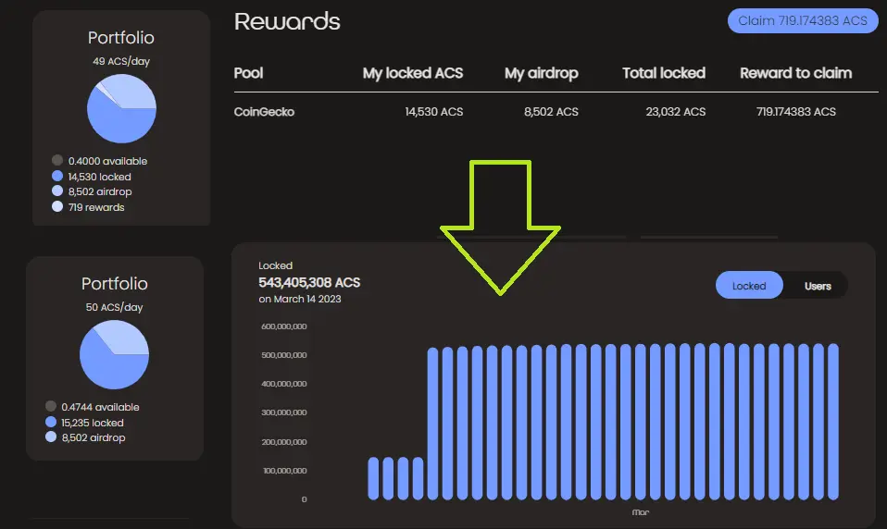Click the Claim 719.174383 ACS button
Screen dimensions: 887x529
point(803,21)
